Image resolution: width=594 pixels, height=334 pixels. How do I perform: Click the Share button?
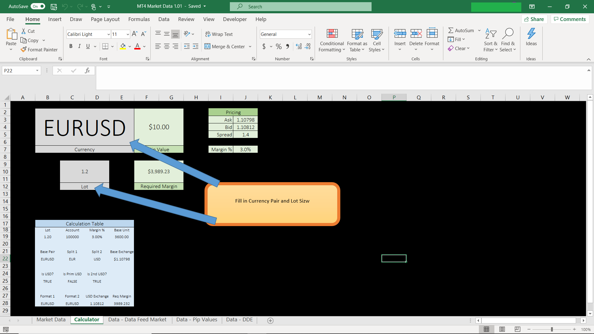coord(534,19)
